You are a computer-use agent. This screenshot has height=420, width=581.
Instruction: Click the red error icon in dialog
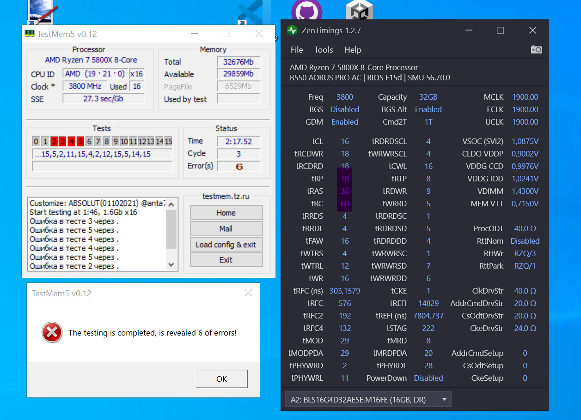(52, 332)
